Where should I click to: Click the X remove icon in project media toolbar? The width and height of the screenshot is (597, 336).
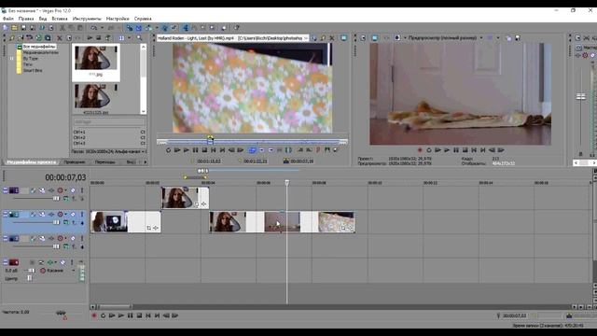pyautogui.click(x=60, y=38)
